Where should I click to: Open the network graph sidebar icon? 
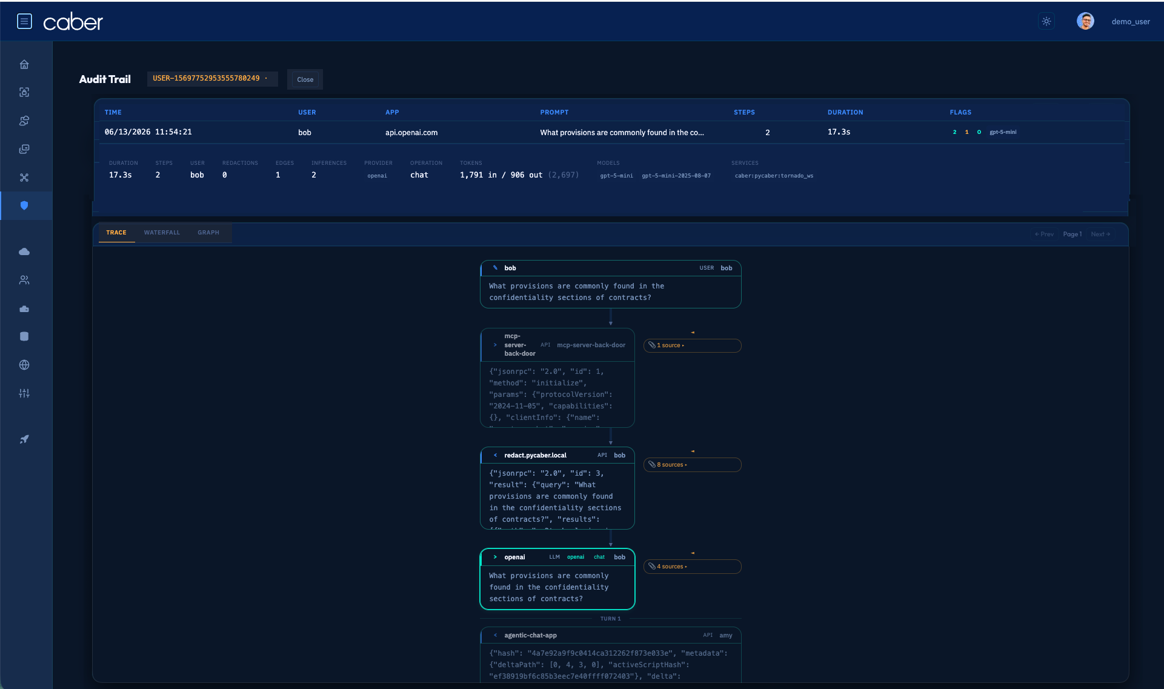tap(24, 178)
